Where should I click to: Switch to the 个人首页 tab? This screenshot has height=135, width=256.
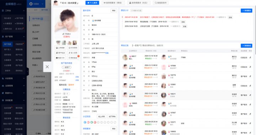point(92,3)
